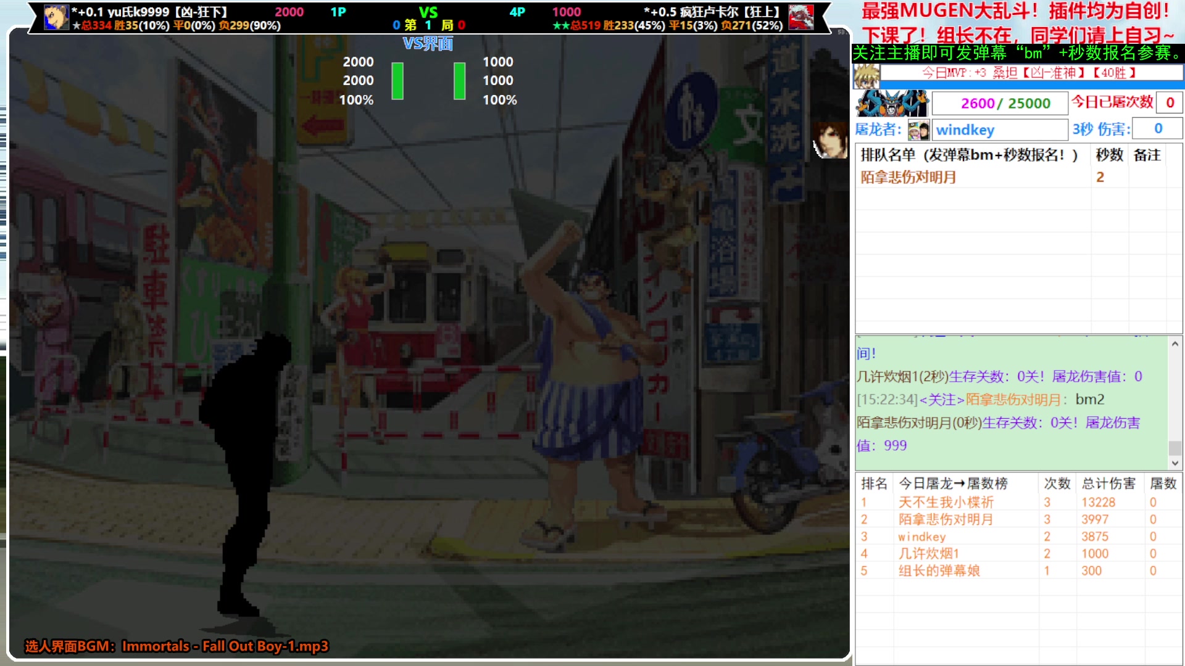Click the 屠数 column header
This screenshot has height=666, width=1185.
1163,483
